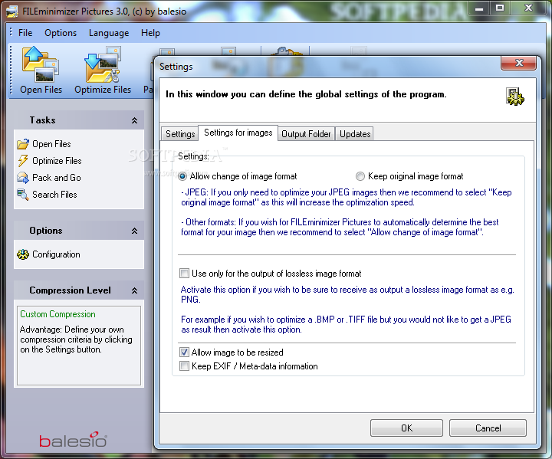552x459 pixels.
Task: Switch to the Settings tab
Action: [x=180, y=134]
